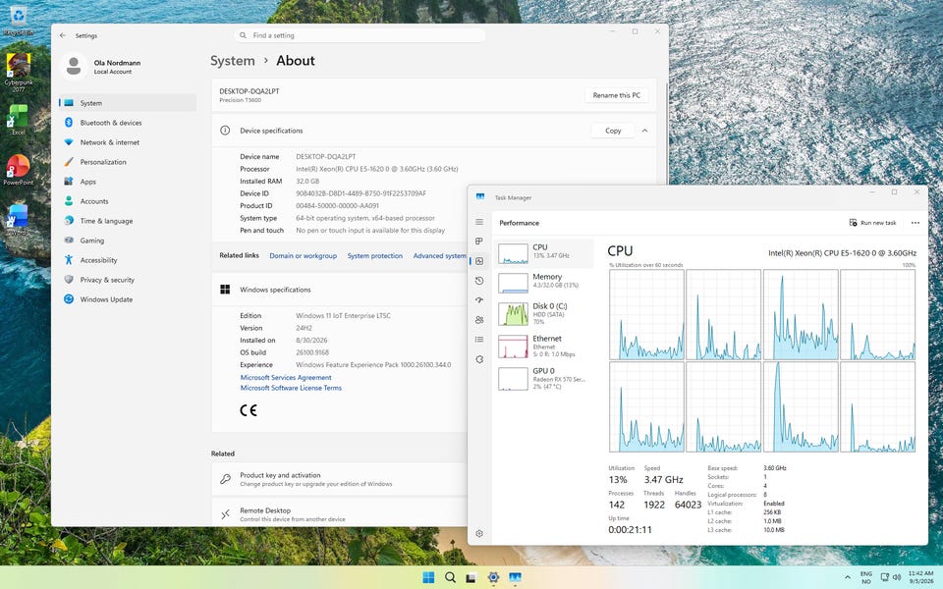The height and width of the screenshot is (589, 943).
Task: Open Accessibility settings category
Action: click(128, 260)
